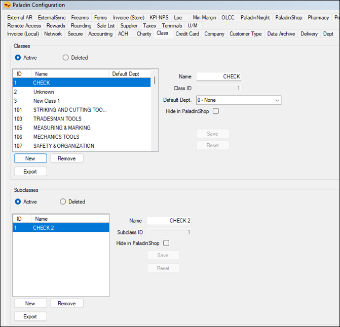Select the SAFETY & ORGANIZATION class row

coord(63,146)
